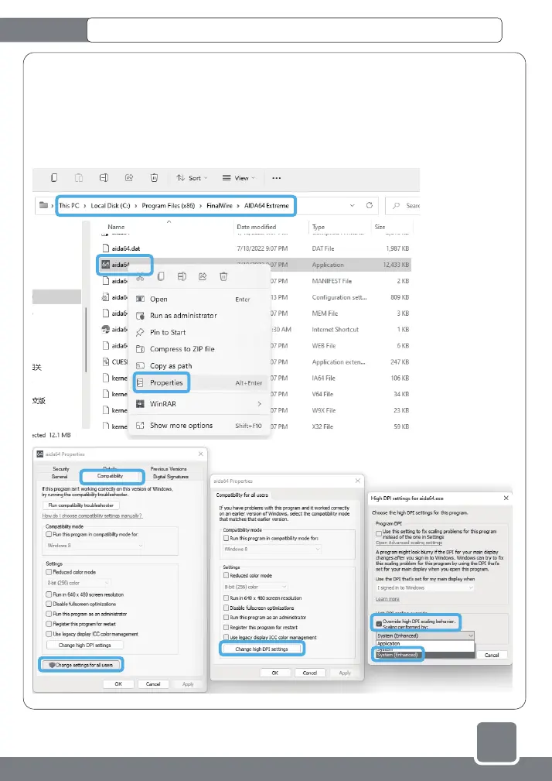Open 8-bit color dropdown in all-users dialog
The image size is (552, 781).
click(x=255, y=587)
